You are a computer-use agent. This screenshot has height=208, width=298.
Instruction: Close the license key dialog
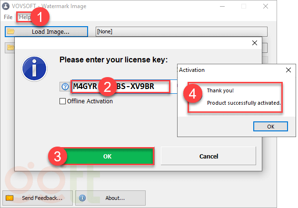click(x=254, y=42)
